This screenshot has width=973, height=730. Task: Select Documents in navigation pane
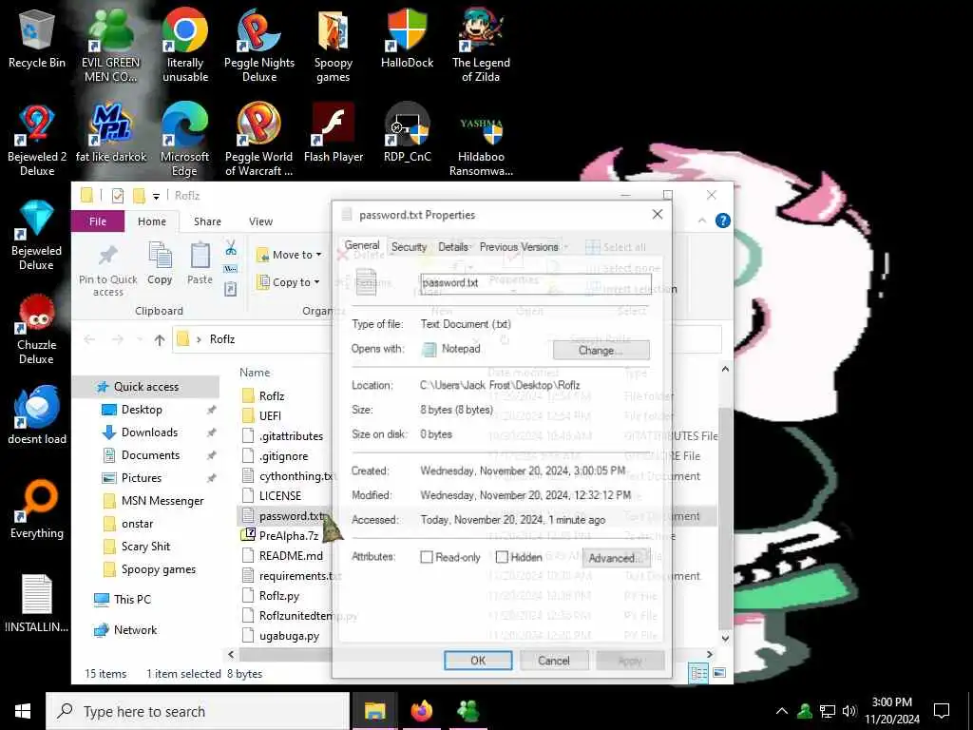pyautogui.click(x=150, y=455)
